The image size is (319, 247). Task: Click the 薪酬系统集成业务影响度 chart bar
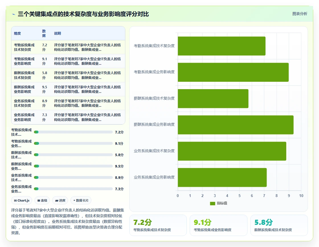236,125
